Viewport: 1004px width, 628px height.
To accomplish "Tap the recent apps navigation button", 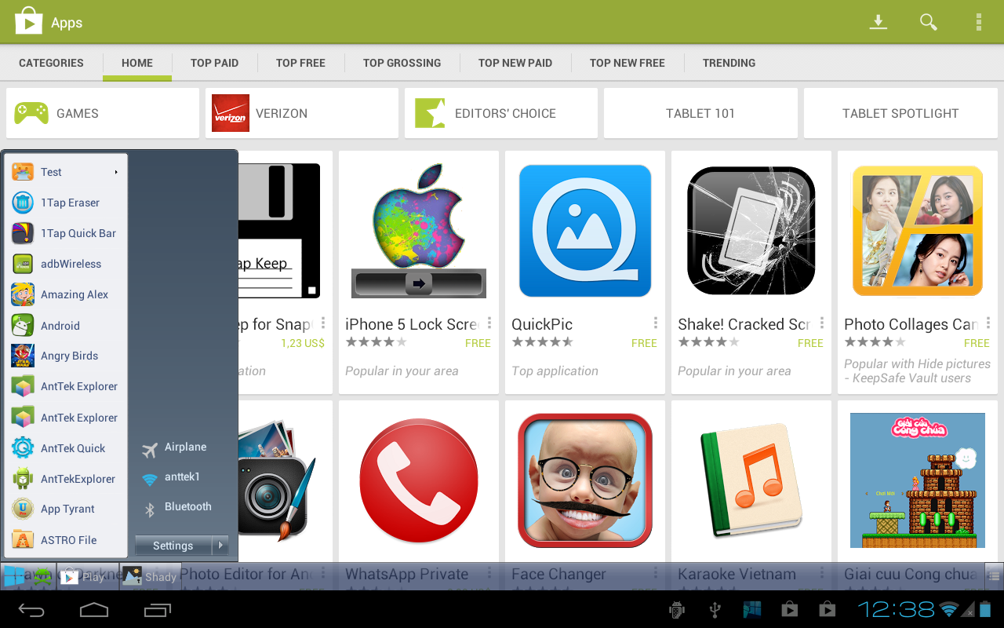I will [x=158, y=609].
